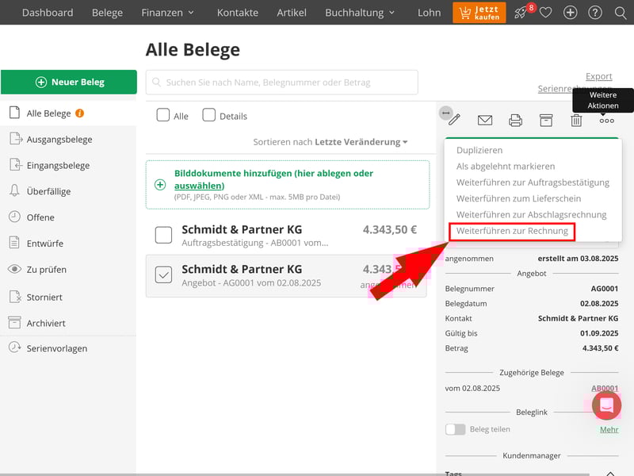Open the help question mark icon

point(594,13)
